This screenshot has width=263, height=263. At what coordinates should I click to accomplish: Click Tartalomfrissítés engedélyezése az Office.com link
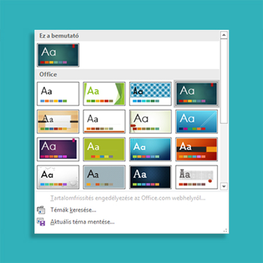pos(128,198)
